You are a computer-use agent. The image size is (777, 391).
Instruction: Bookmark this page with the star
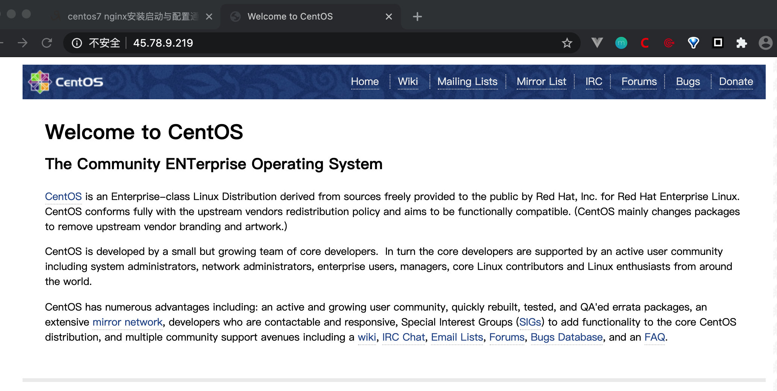point(567,43)
